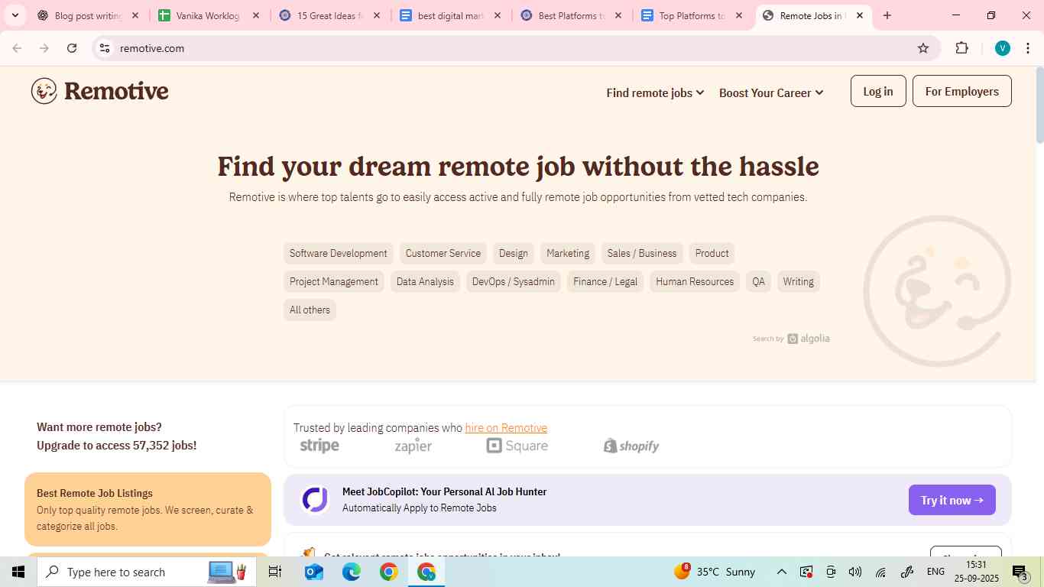Image resolution: width=1044 pixels, height=587 pixels.
Task: Click the JobCopilot logo icon
Action: point(314,499)
